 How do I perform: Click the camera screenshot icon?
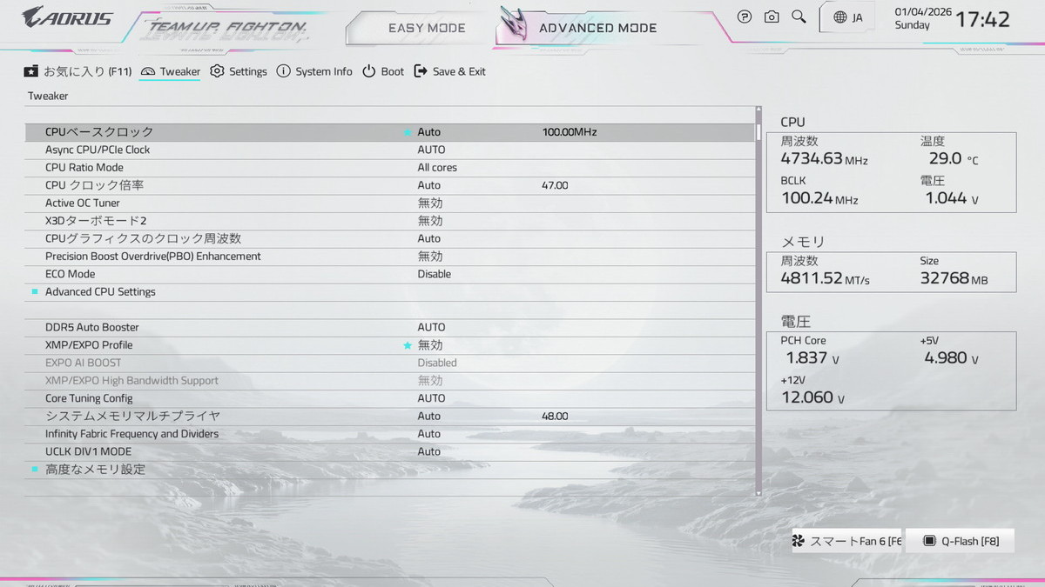[x=772, y=17]
